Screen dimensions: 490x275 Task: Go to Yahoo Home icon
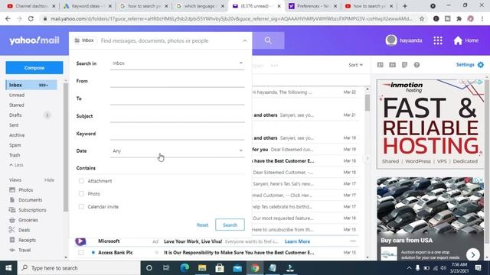(x=458, y=40)
